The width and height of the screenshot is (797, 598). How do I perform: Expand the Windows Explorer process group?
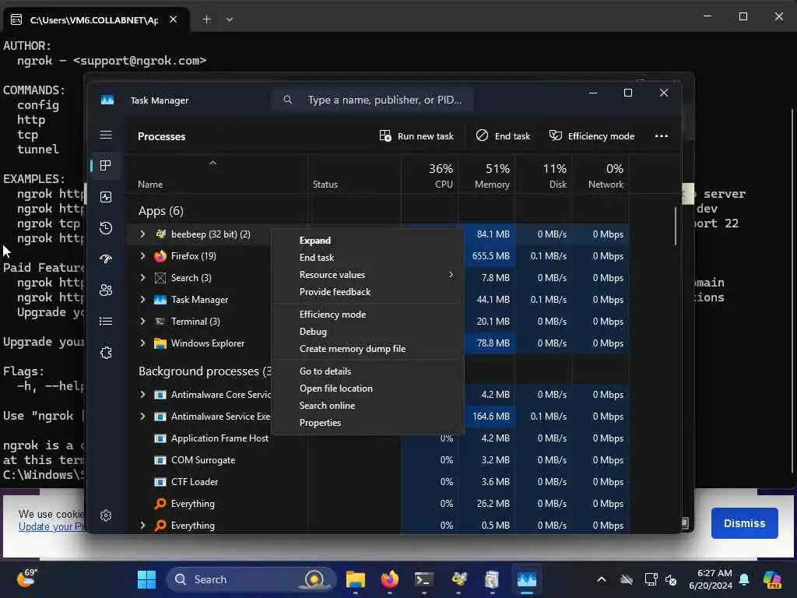[142, 343]
